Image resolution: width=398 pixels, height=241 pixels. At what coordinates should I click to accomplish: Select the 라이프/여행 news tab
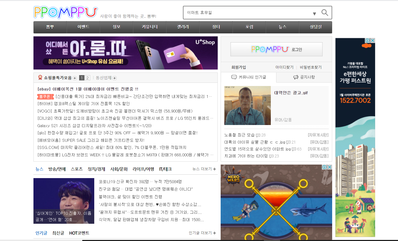coord(143,169)
